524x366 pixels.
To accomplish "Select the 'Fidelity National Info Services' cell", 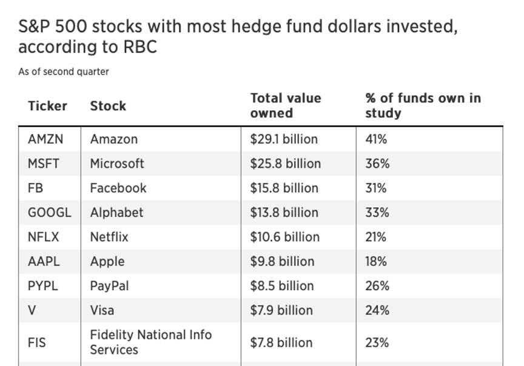I will (x=150, y=342).
